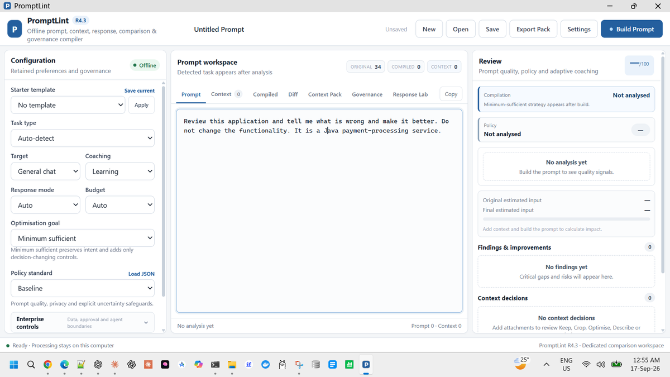
Task: Click the volume speaker icon in tray
Action: pos(601,365)
